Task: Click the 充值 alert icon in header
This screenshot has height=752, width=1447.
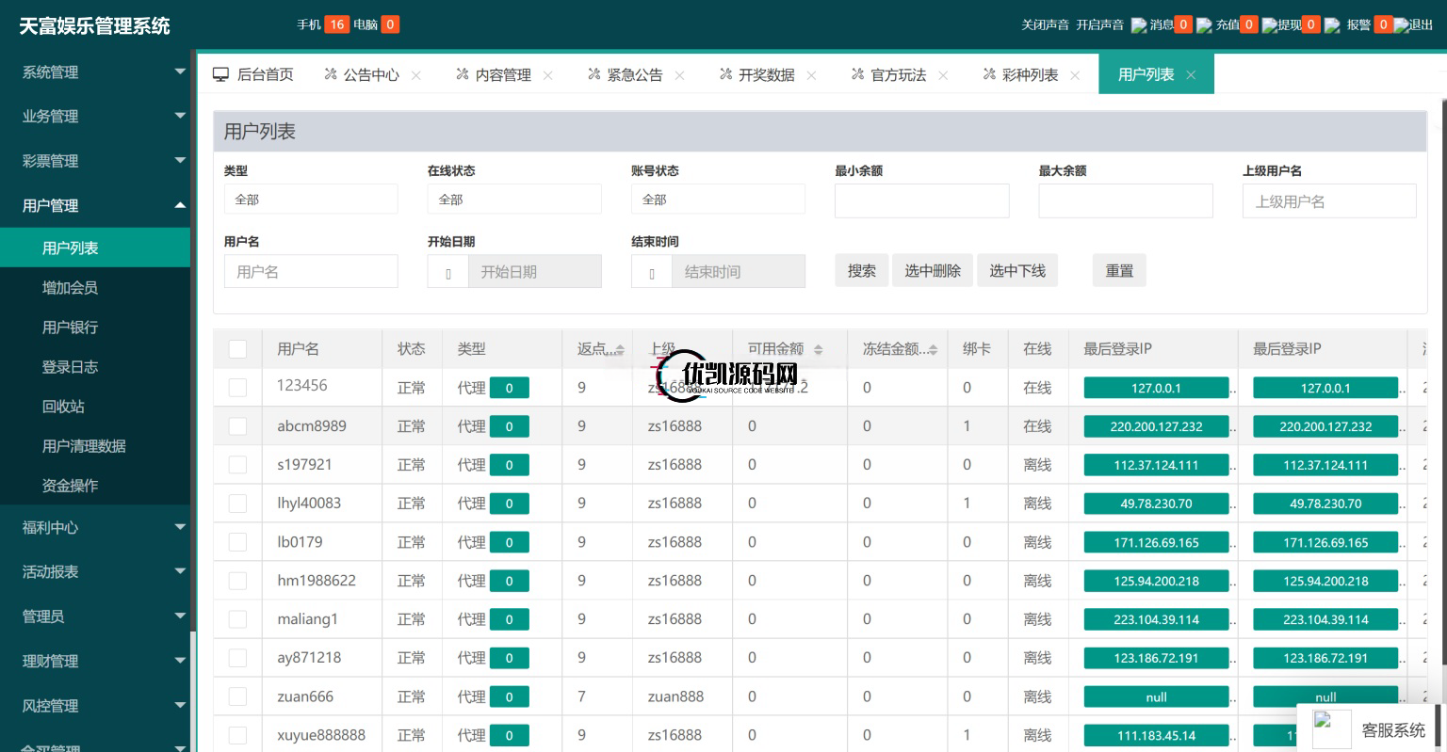Action: click(1204, 25)
